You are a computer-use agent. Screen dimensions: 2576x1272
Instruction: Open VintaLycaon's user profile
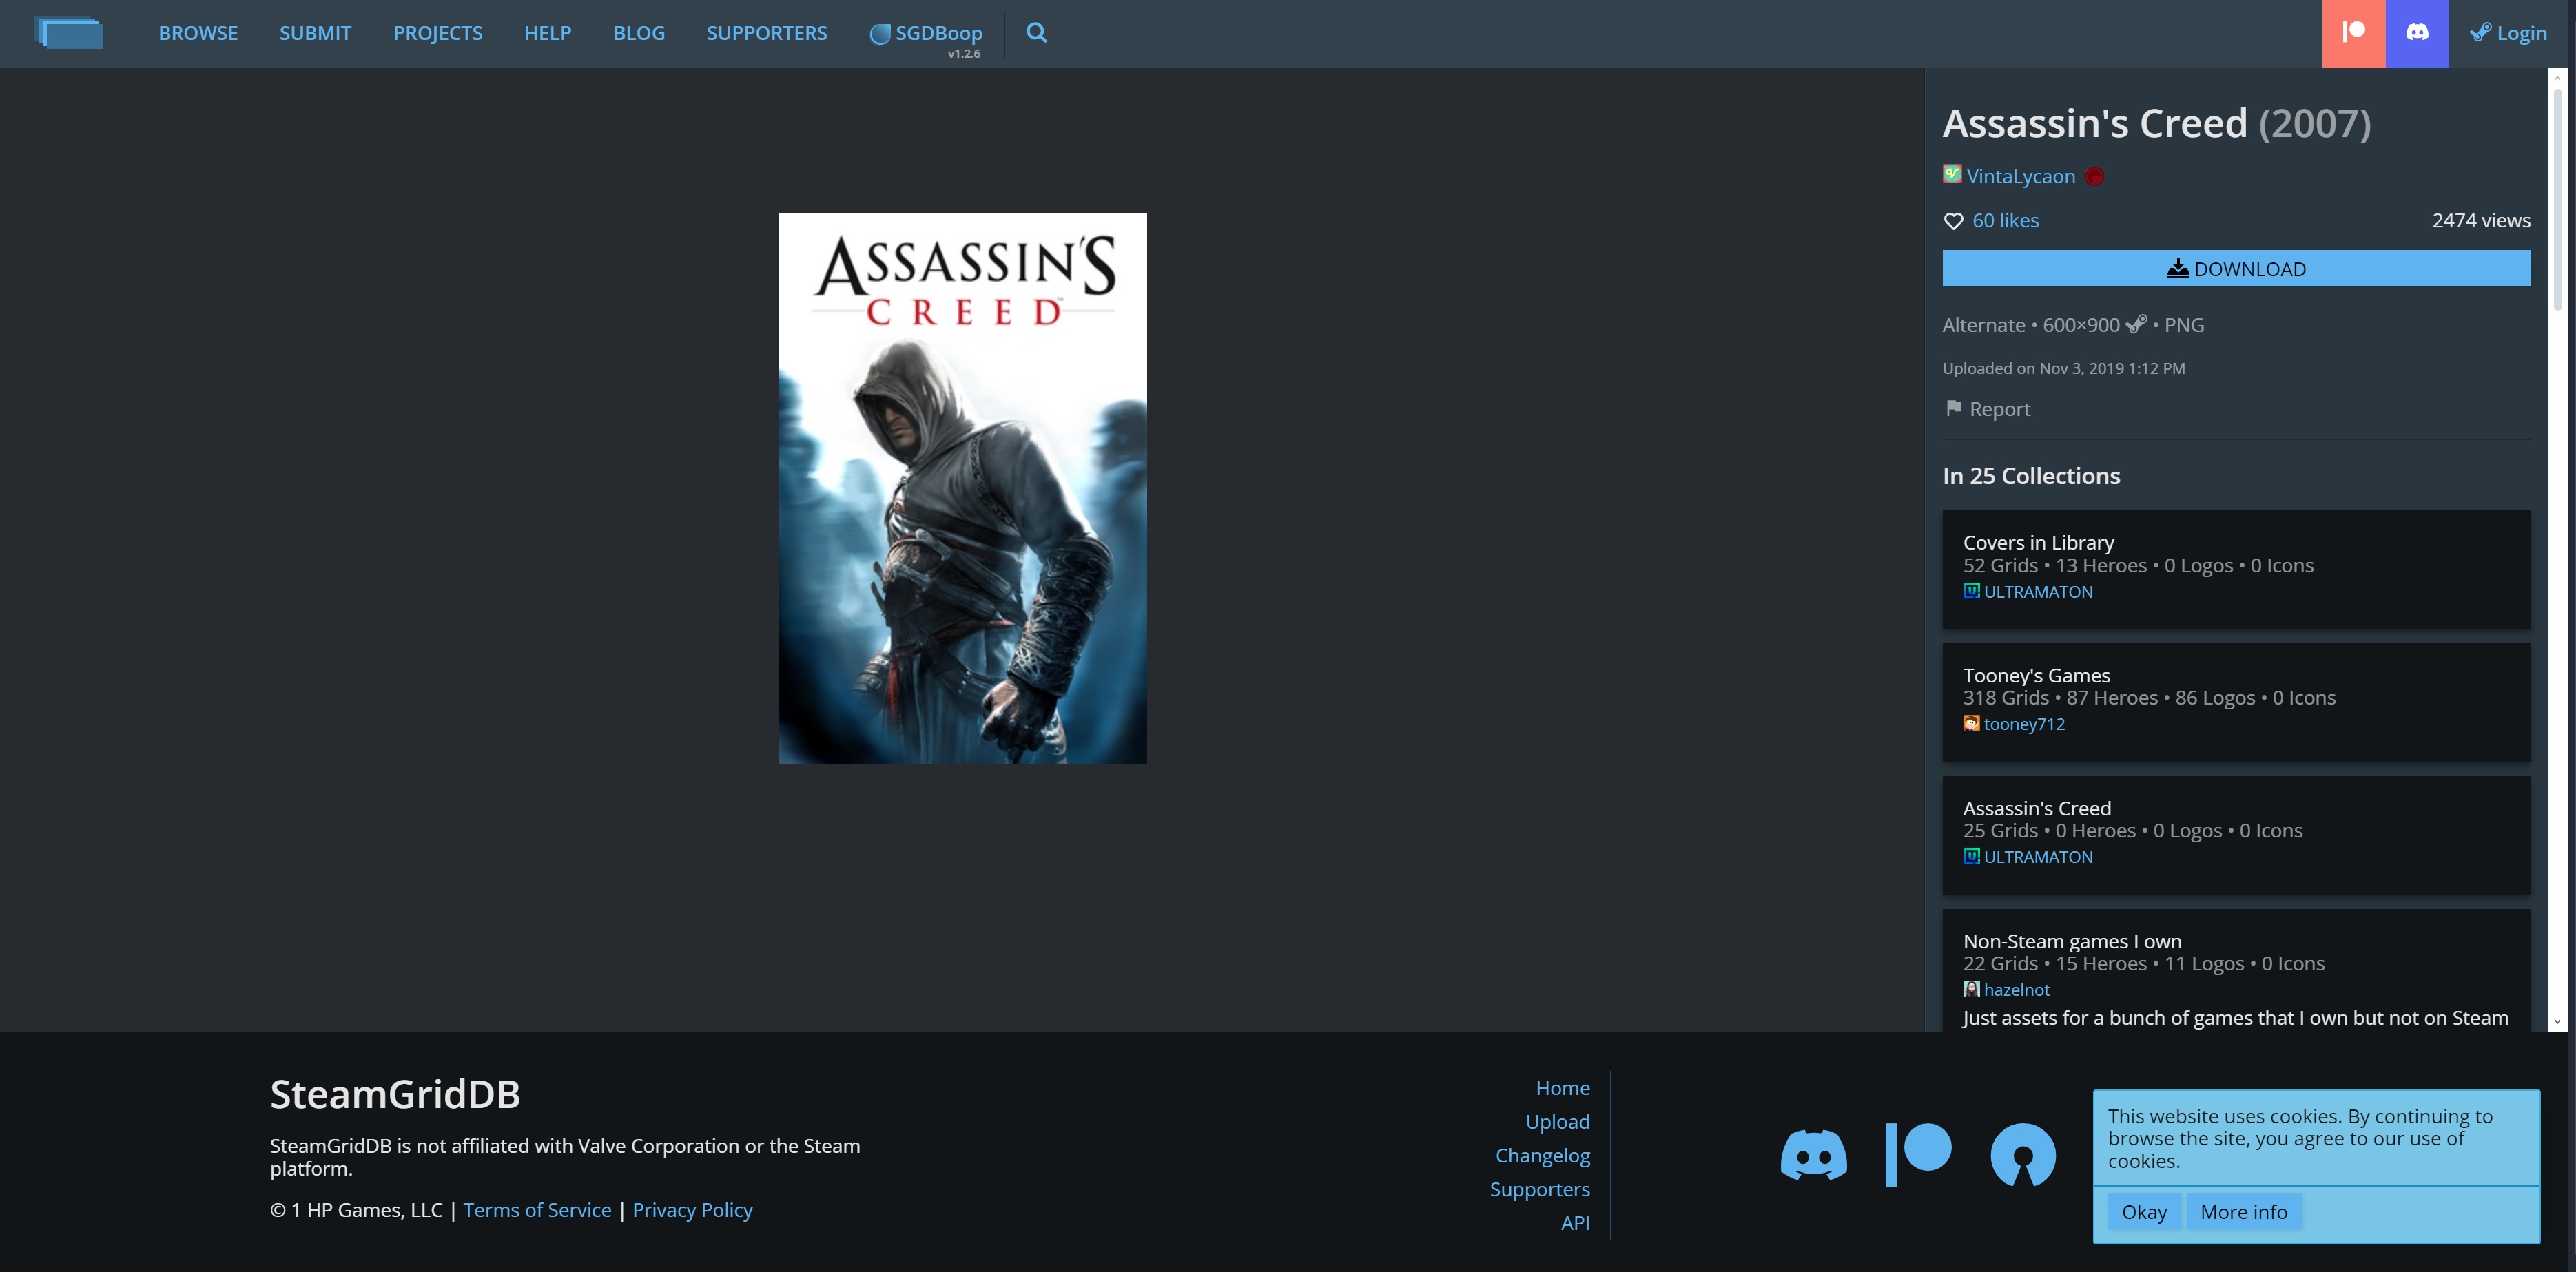2020,177
